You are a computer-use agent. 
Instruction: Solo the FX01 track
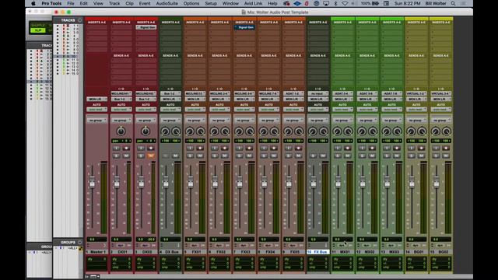190,156
